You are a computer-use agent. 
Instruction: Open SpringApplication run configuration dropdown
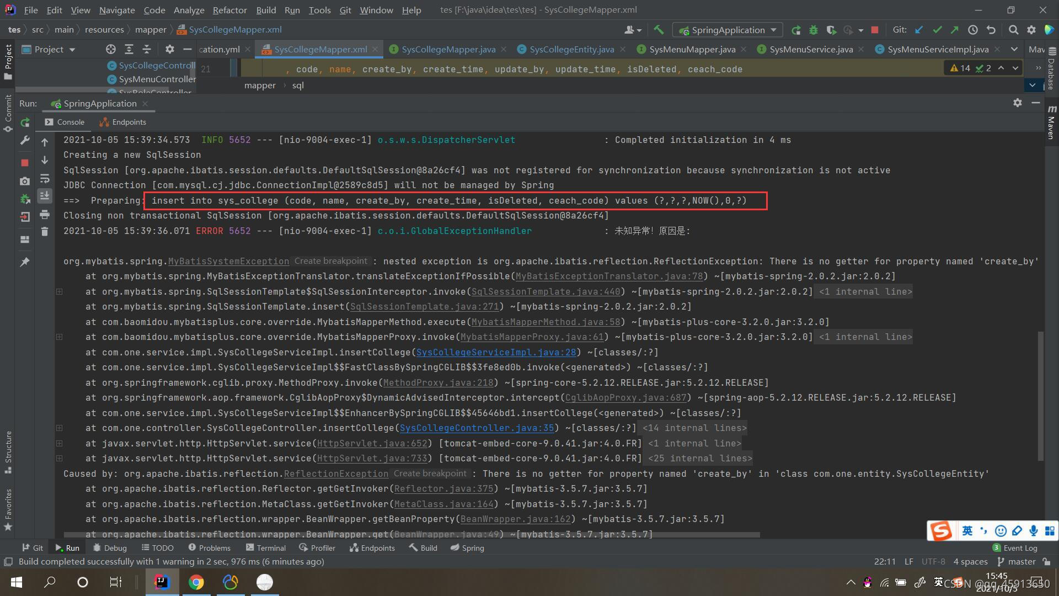click(728, 30)
